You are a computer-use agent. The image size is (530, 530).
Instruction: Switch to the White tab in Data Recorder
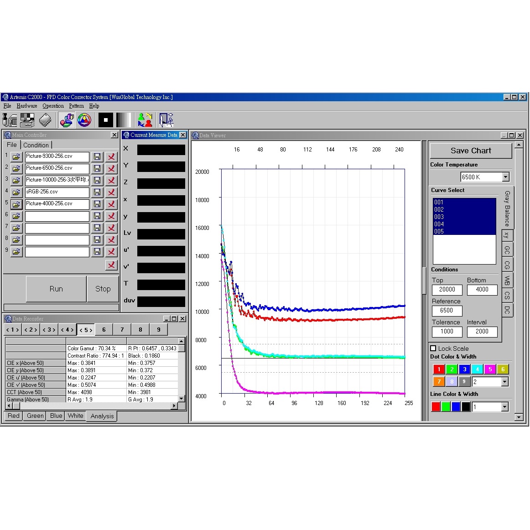coord(75,416)
